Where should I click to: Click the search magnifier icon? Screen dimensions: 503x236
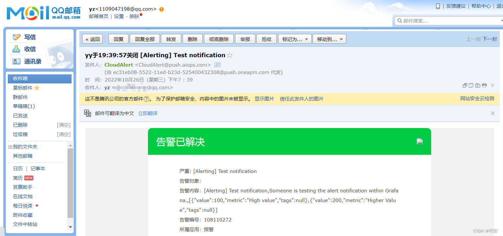point(399,21)
